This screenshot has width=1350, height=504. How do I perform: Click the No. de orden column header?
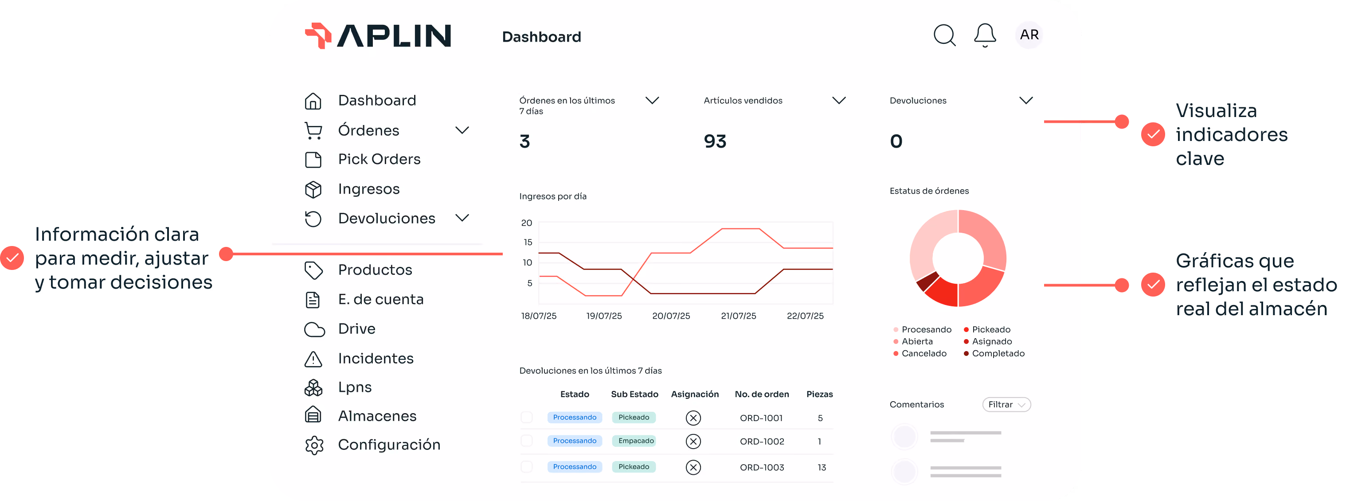(762, 395)
